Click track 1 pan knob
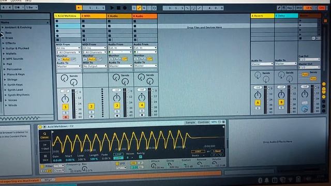The width and height of the screenshot is (331, 186). point(65,99)
